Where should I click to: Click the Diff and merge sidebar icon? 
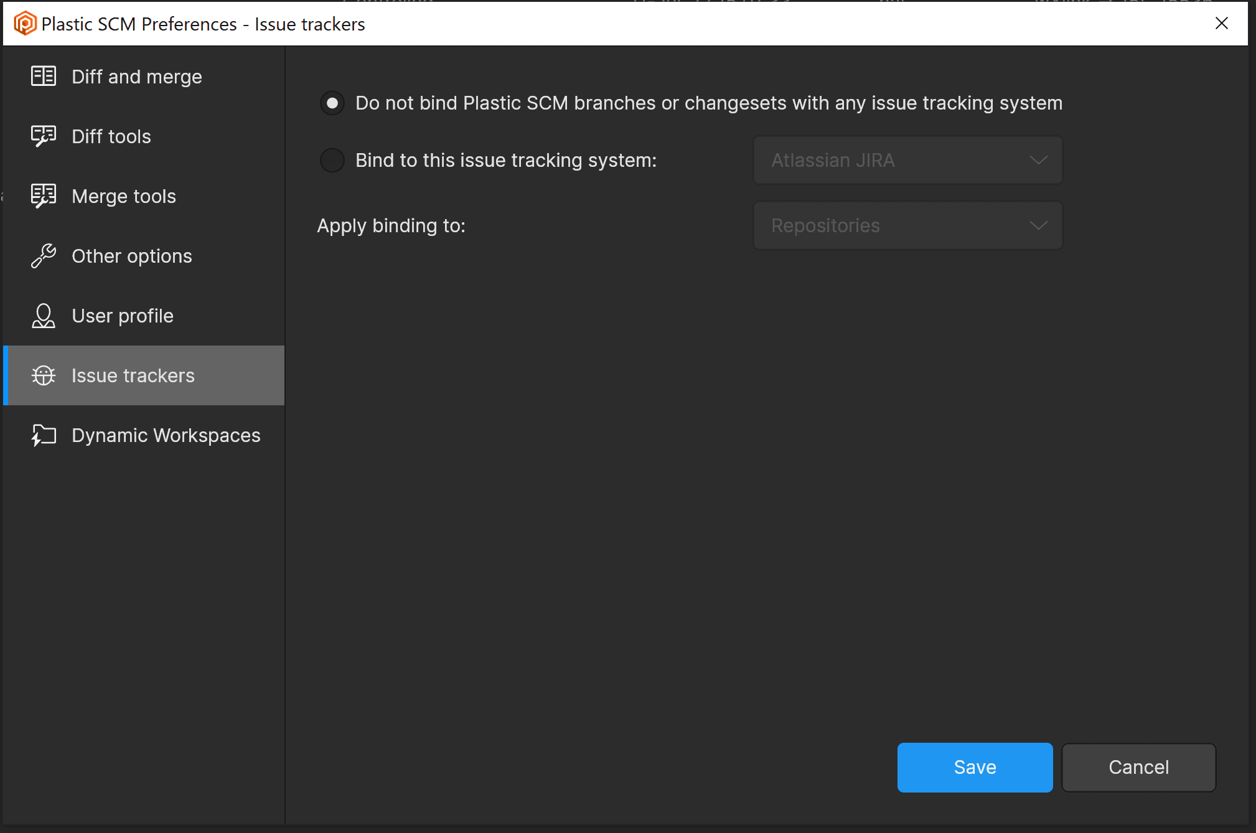(44, 77)
